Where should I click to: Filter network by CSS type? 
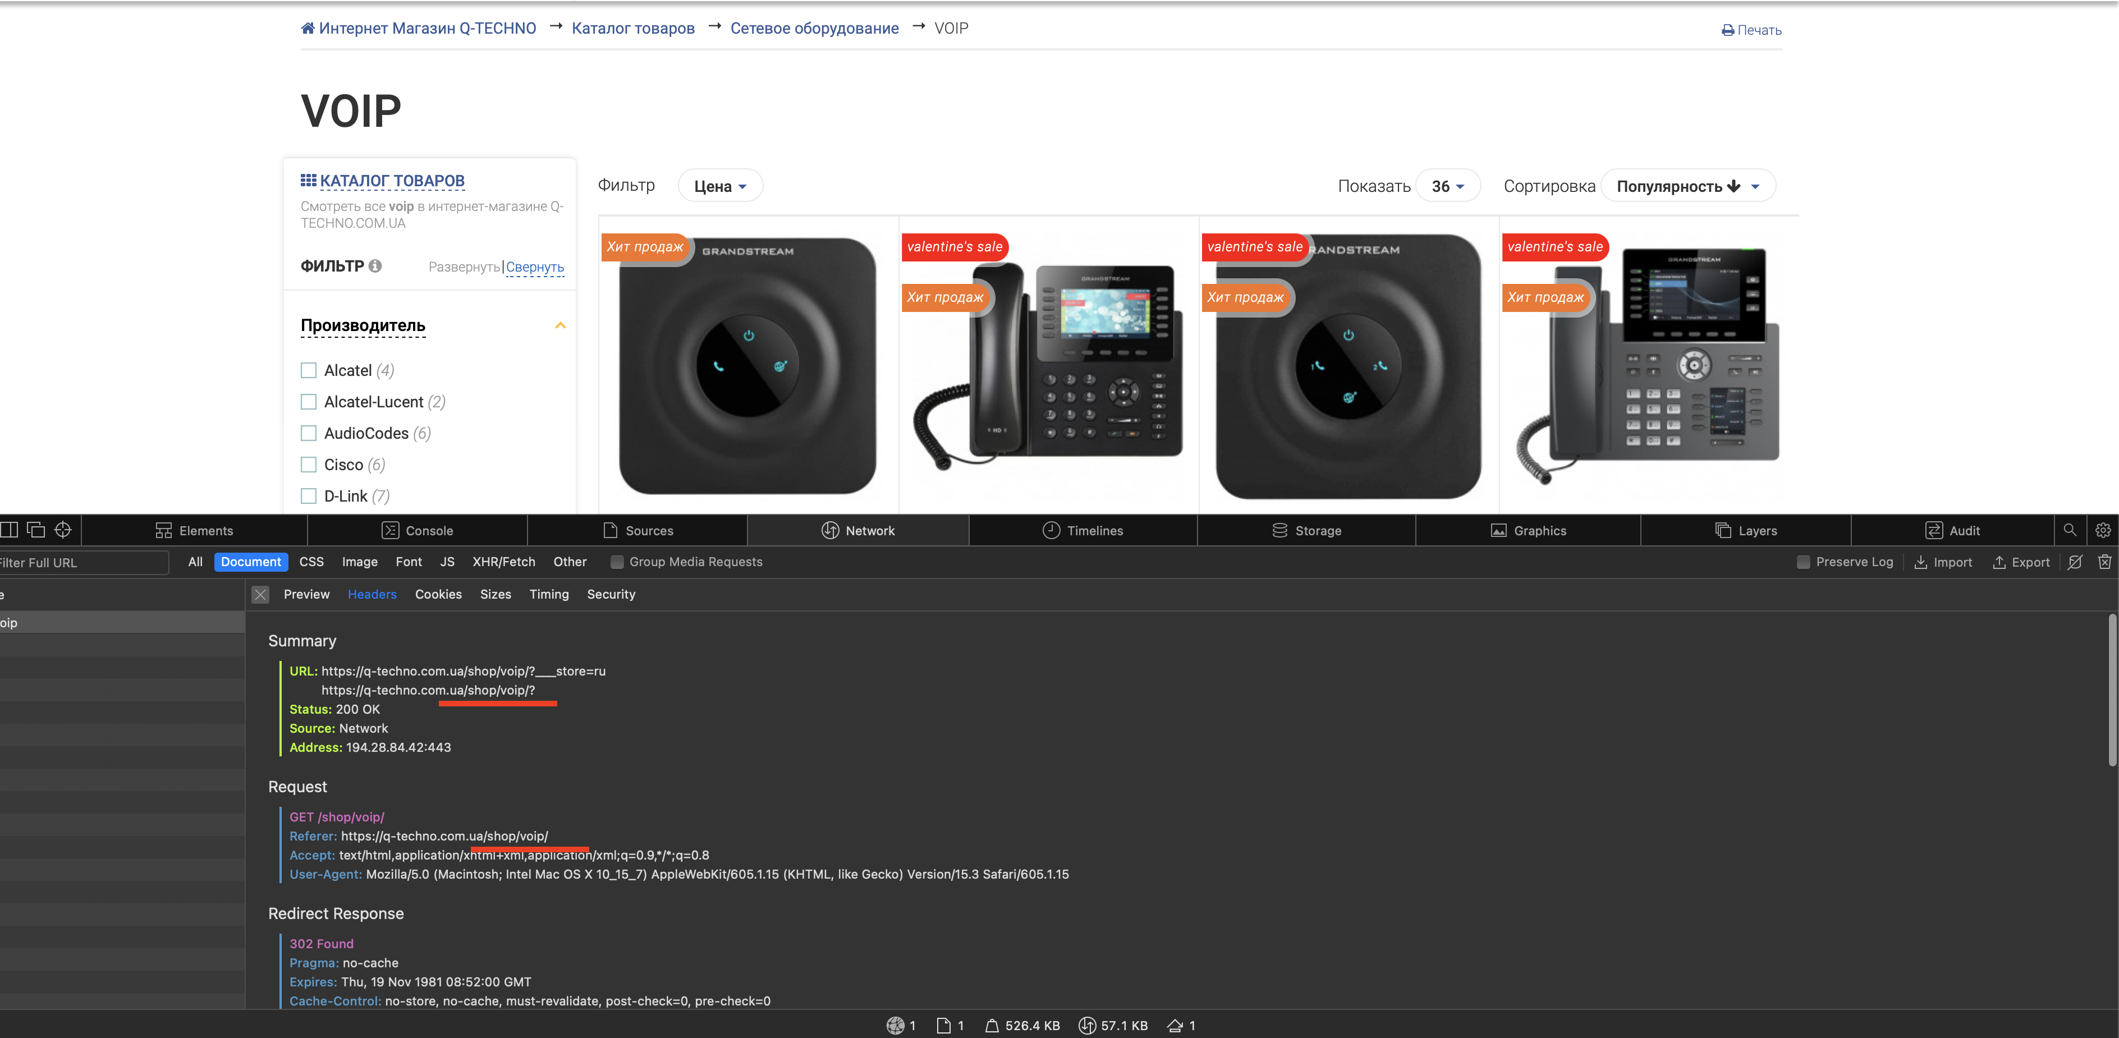tap(311, 562)
